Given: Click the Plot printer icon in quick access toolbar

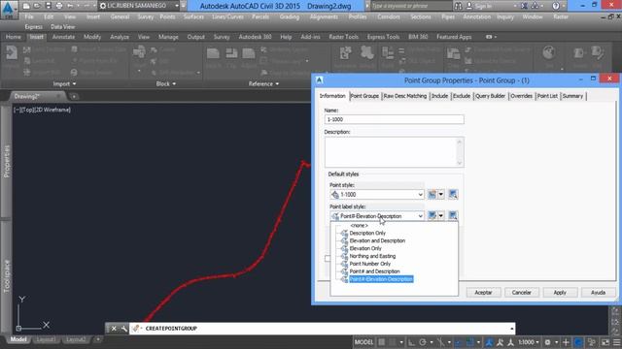Looking at the screenshot, I should [x=59, y=6].
